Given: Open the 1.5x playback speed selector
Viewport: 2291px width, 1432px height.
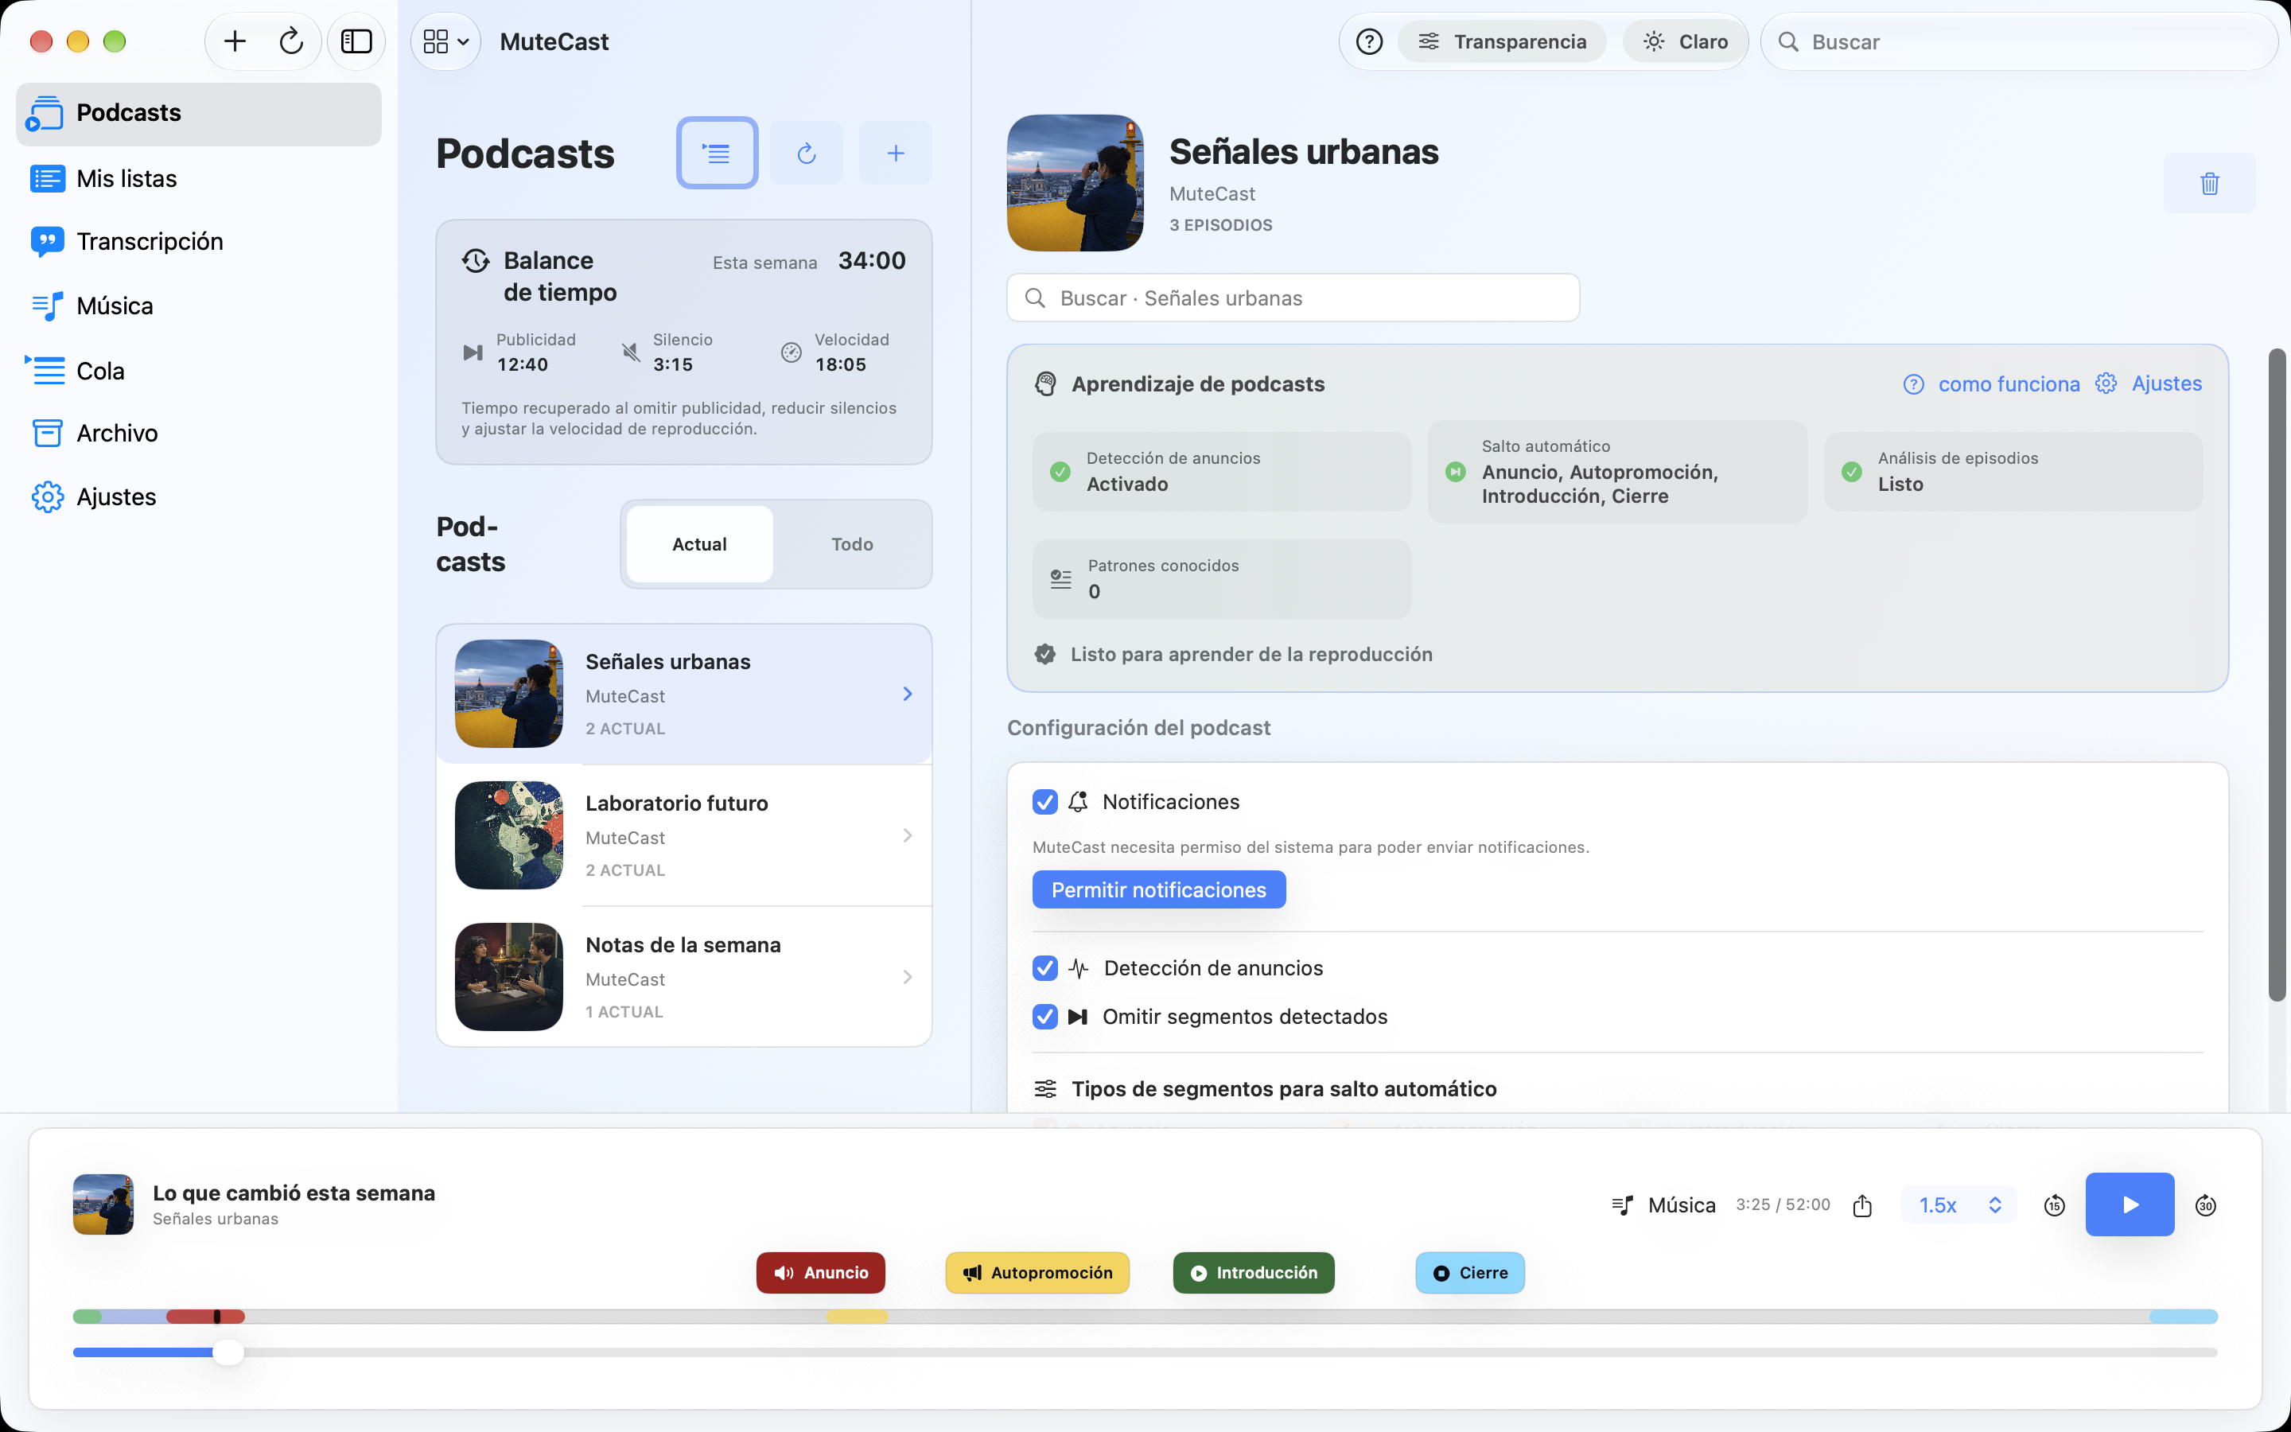Looking at the screenshot, I should (x=1958, y=1204).
